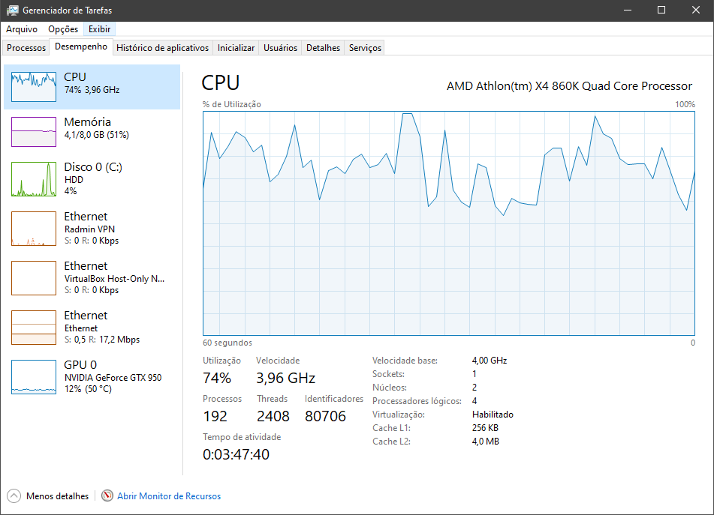Screen dimensions: 714x515
Task: Switch to the Serviços tab
Action: pyautogui.click(x=365, y=48)
